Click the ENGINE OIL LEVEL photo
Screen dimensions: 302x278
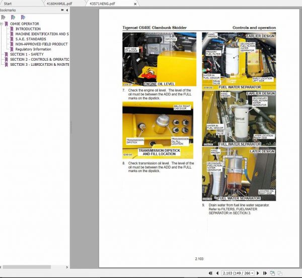click(x=159, y=59)
